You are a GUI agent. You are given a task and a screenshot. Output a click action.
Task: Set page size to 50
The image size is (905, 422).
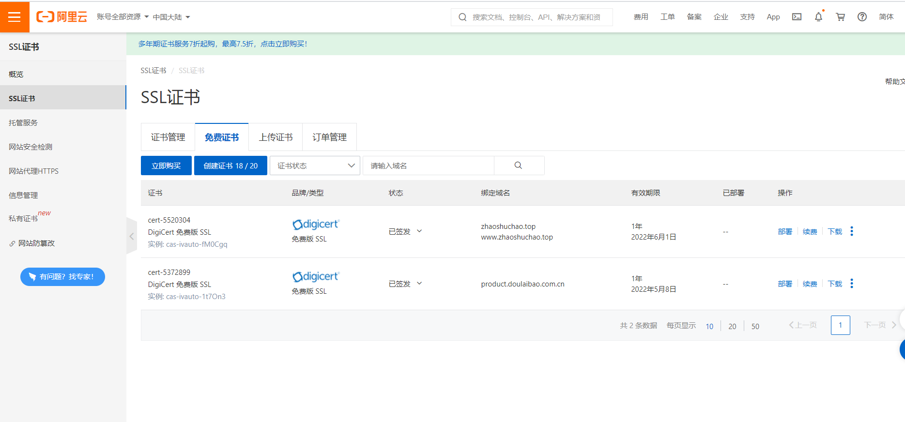click(755, 326)
